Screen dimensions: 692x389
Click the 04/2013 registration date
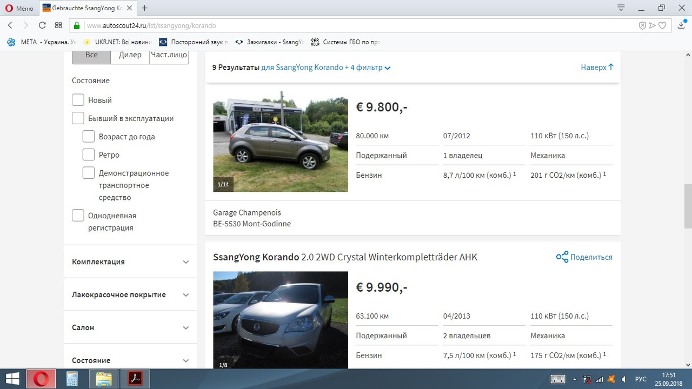pos(457,316)
